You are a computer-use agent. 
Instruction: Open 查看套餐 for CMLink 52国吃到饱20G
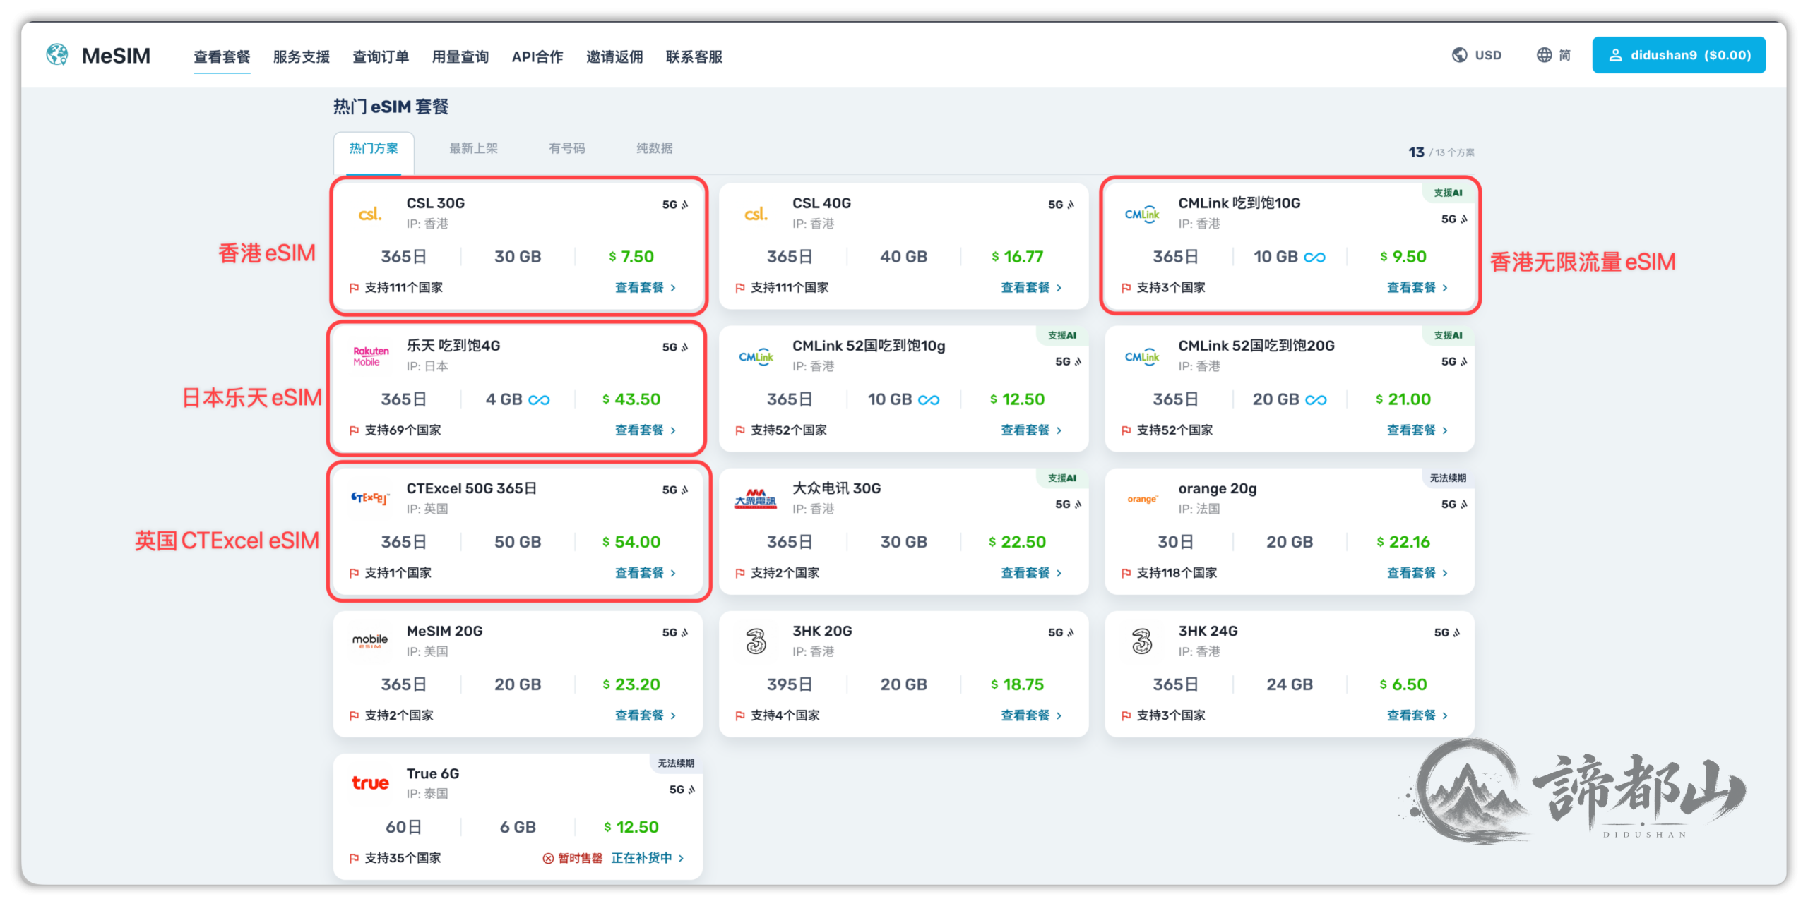1417,430
